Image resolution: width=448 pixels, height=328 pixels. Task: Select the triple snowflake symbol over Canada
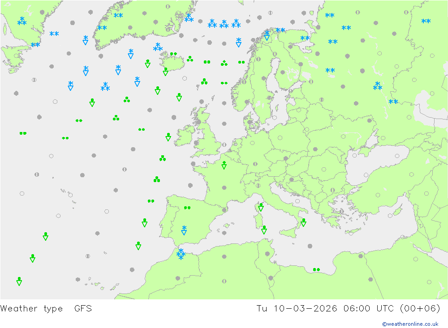22,21
